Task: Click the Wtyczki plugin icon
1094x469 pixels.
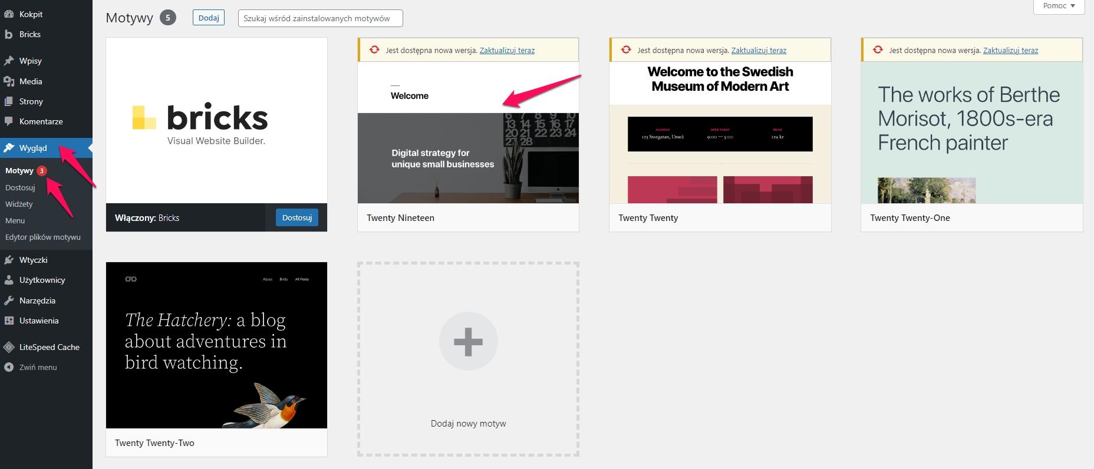Action: click(x=9, y=260)
